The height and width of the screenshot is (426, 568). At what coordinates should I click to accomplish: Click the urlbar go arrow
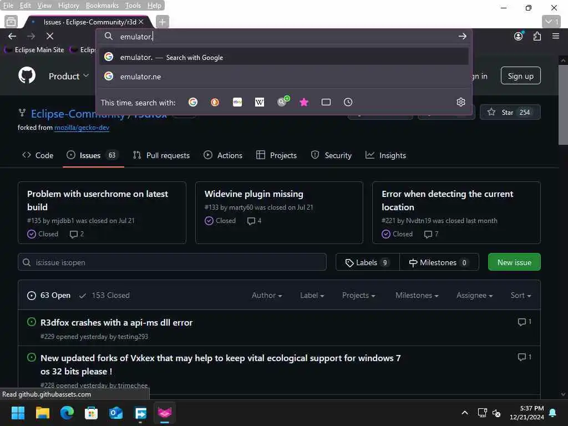(462, 36)
